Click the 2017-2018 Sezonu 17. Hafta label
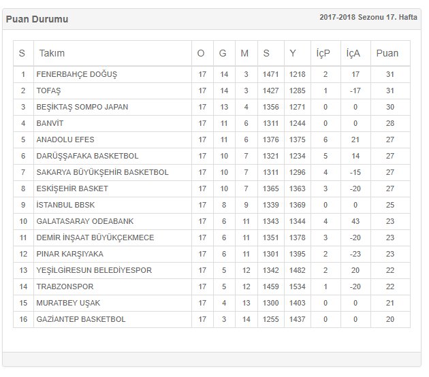The height and width of the screenshot is (377, 429). (x=368, y=17)
